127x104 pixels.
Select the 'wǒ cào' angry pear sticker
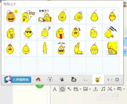point(61,49)
